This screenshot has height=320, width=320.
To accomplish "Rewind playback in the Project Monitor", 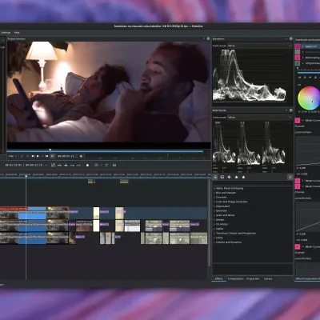I will pos(33,156).
